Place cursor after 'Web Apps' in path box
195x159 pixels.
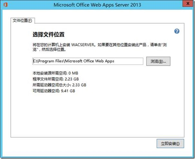click(x=115, y=61)
